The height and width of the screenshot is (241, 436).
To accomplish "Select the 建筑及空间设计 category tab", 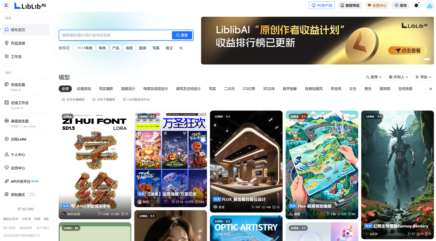I will tap(188, 89).
